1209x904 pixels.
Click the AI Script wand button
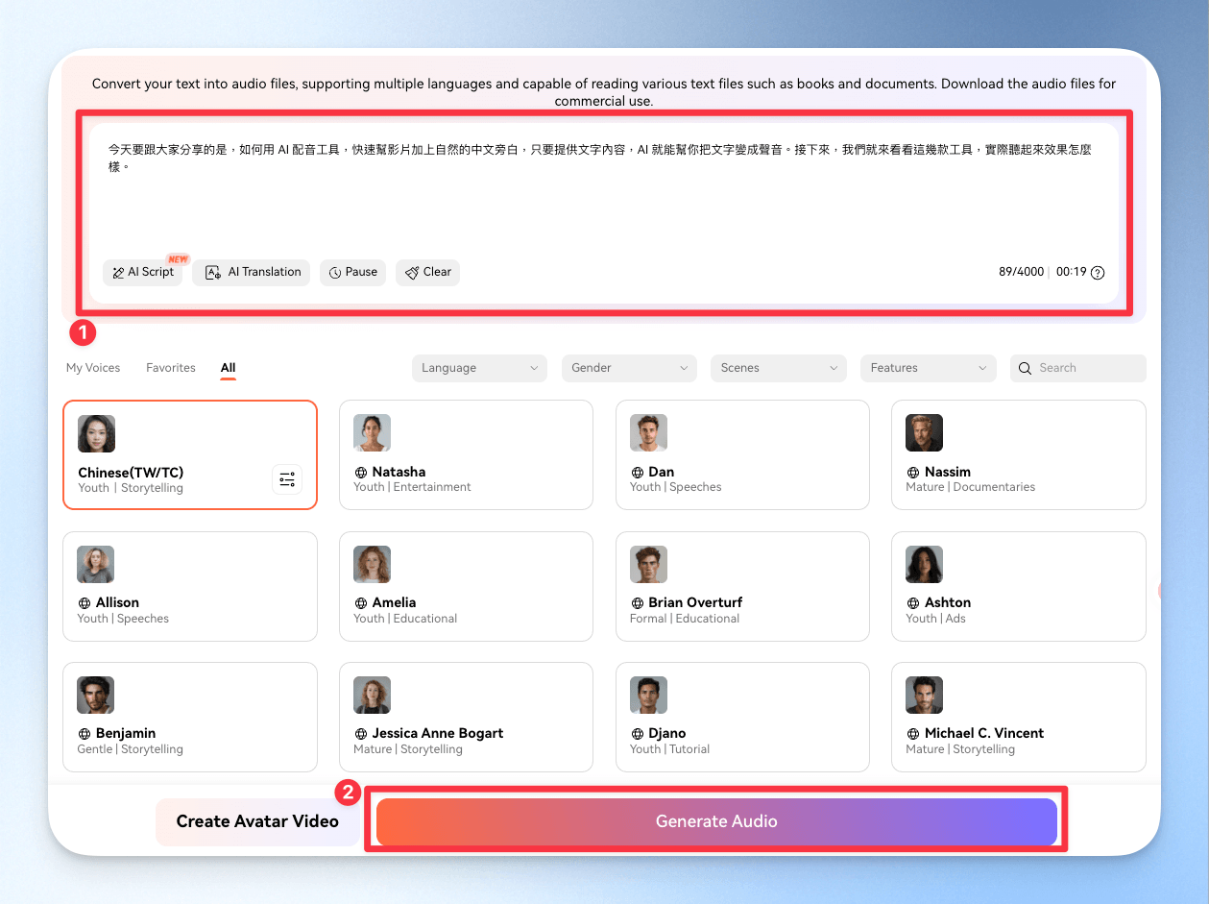[143, 272]
